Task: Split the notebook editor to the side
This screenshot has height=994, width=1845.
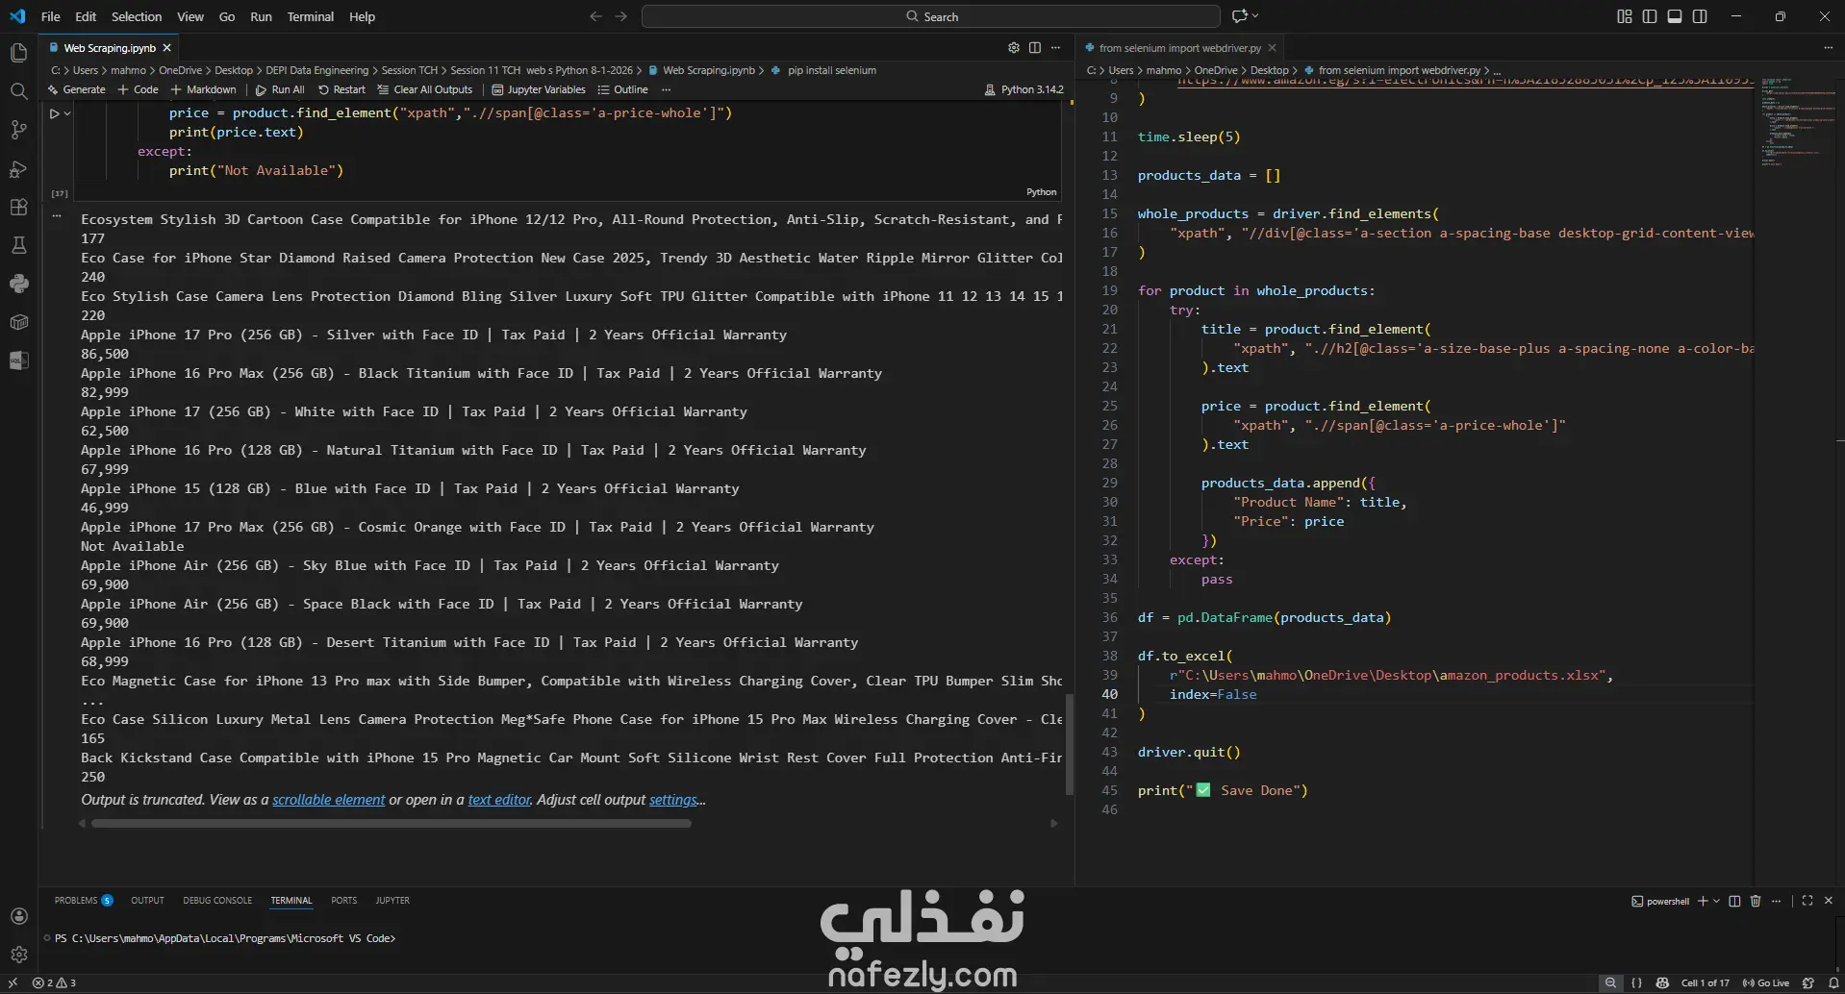Action: click(1034, 48)
